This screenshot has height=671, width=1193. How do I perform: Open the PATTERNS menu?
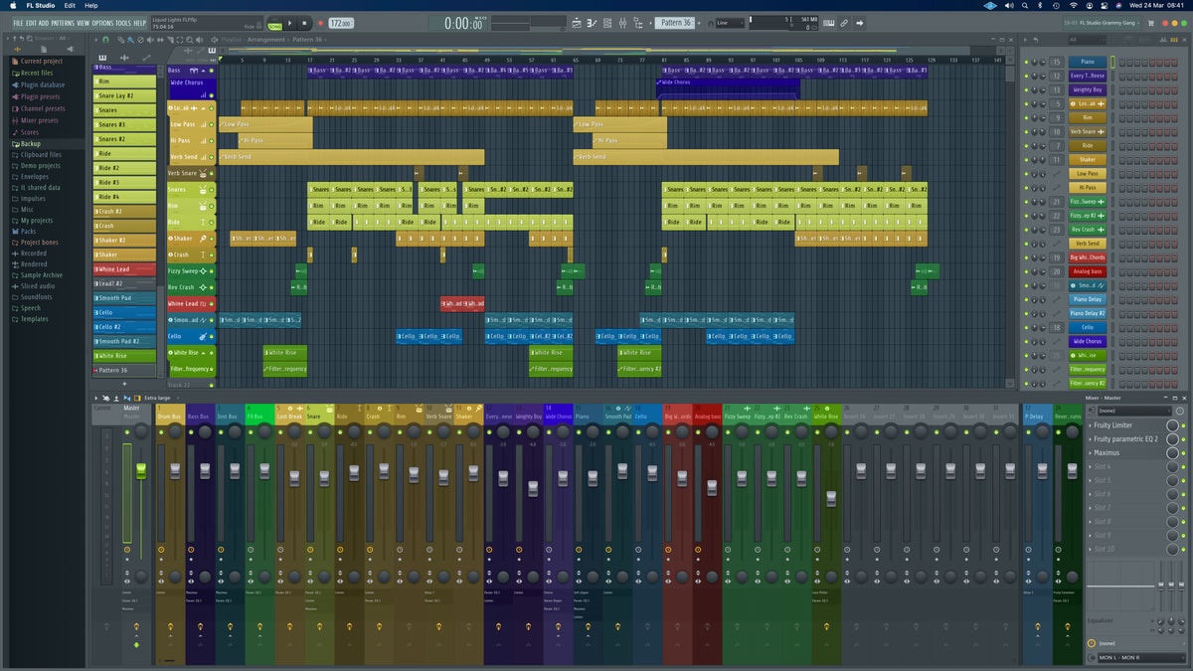63,23
